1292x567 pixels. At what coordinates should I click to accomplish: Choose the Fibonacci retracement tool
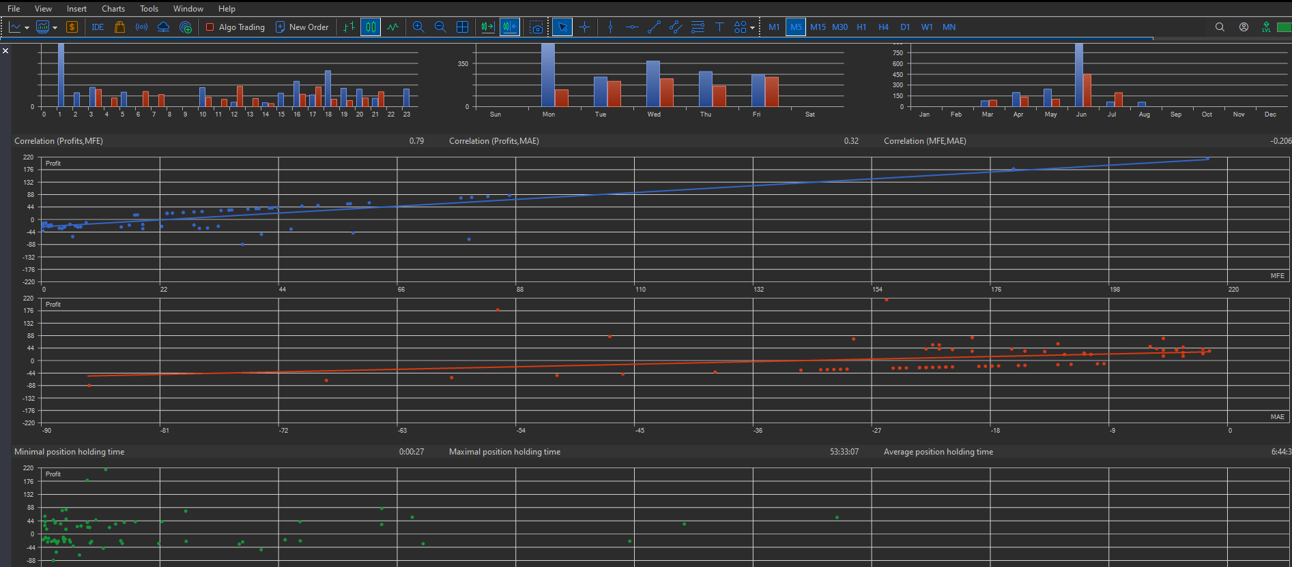(x=698, y=27)
